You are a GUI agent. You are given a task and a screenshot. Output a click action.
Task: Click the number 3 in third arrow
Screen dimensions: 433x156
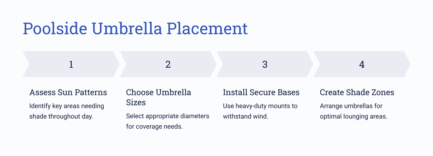click(265, 64)
